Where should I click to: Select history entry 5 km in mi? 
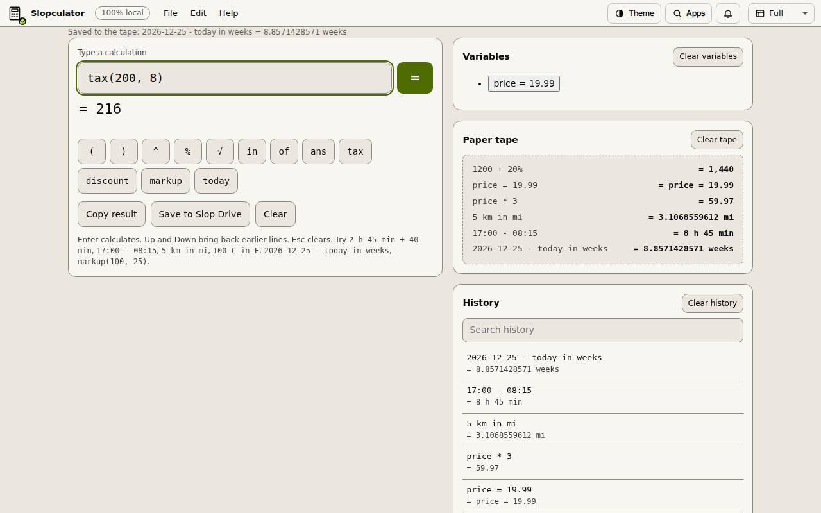pyautogui.click(x=603, y=430)
